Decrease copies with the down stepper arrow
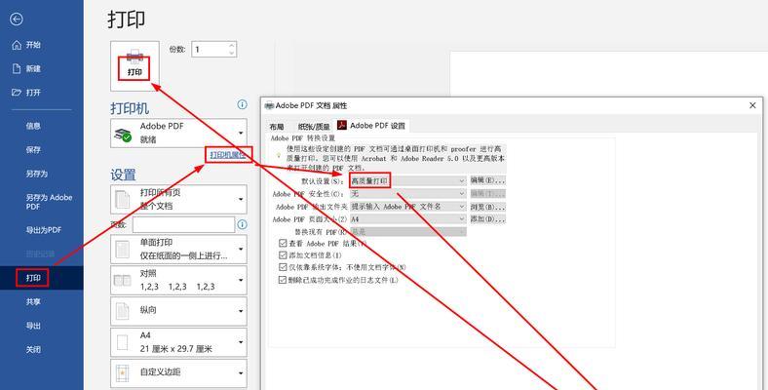 232,53
